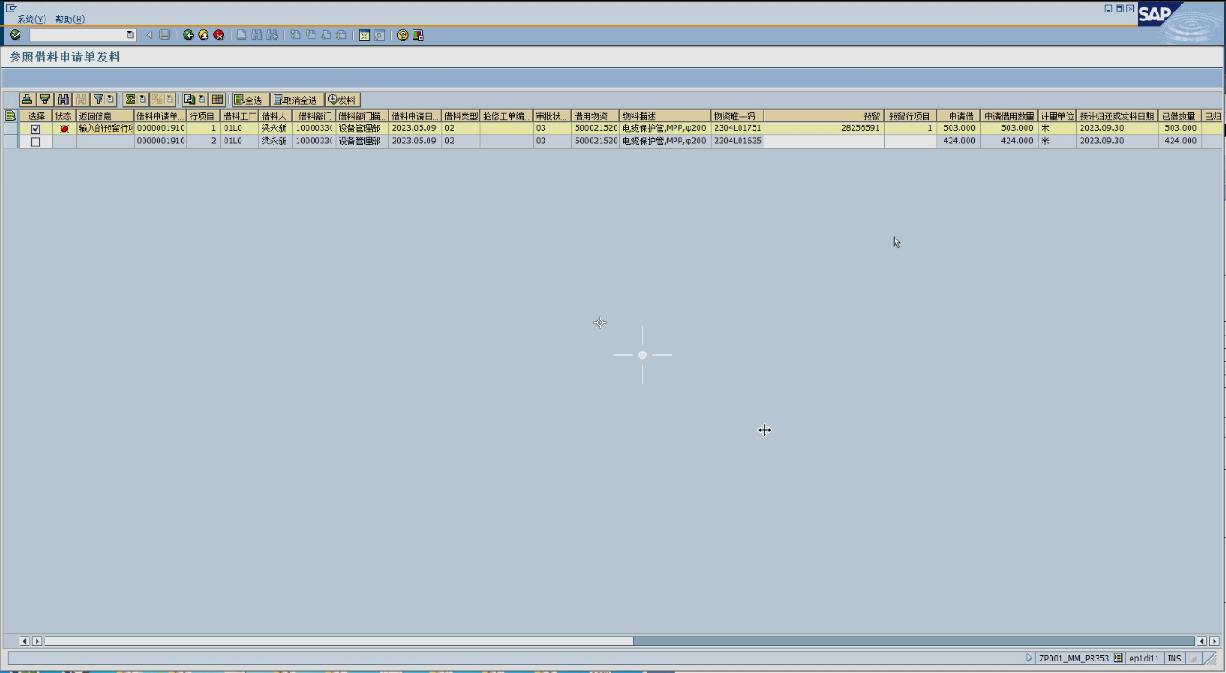
Task: Open the 系统(Y) menu
Action: tap(31, 20)
